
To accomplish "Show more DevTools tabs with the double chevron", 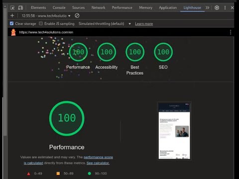I will click(207, 7).
